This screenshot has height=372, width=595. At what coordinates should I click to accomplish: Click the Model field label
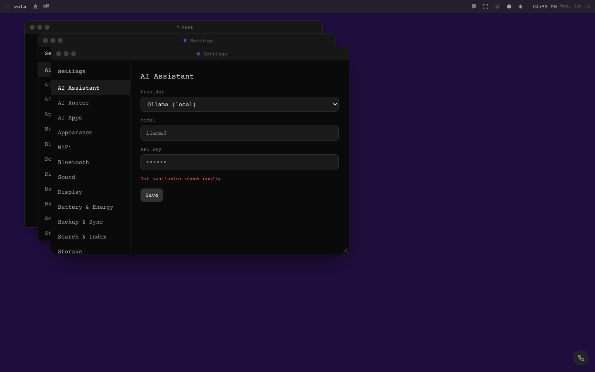coord(148,120)
